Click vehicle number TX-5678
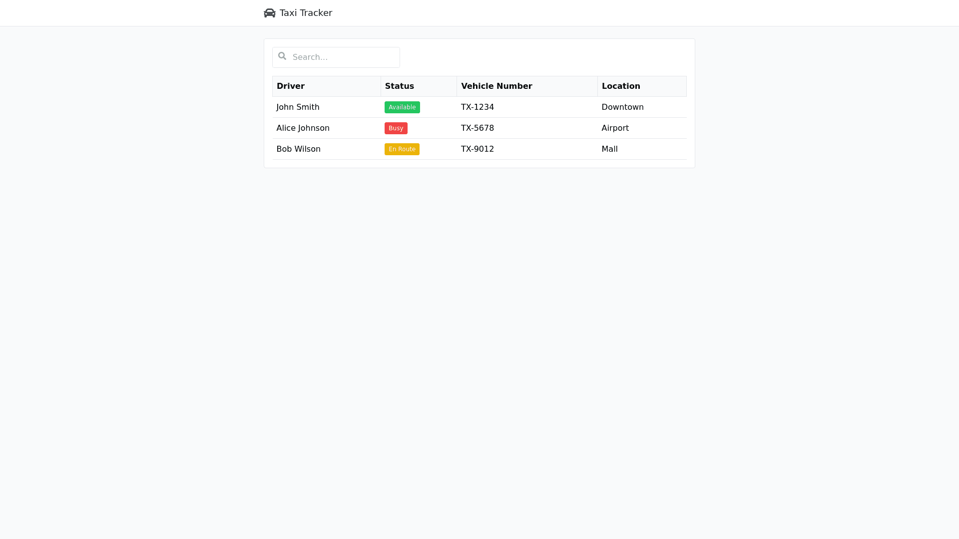959x539 pixels. [x=477, y=128]
